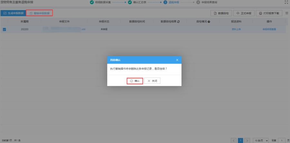Screen dimensions: 290x143
Task: Click the 所属期 column header
Action: [24, 22]
